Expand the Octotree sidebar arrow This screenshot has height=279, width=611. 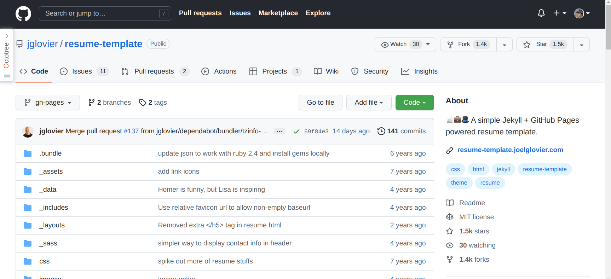(7, 36)
